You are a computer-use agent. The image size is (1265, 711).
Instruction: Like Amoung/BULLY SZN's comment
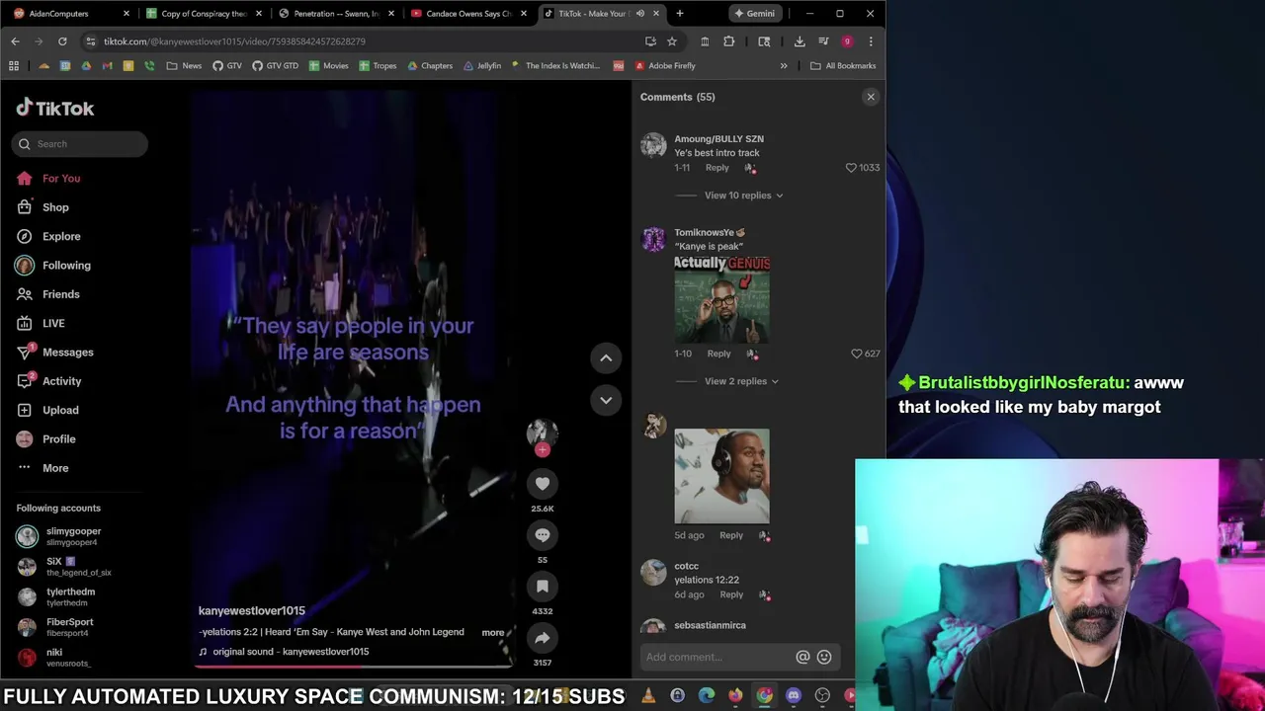click(x=851, y=168)
